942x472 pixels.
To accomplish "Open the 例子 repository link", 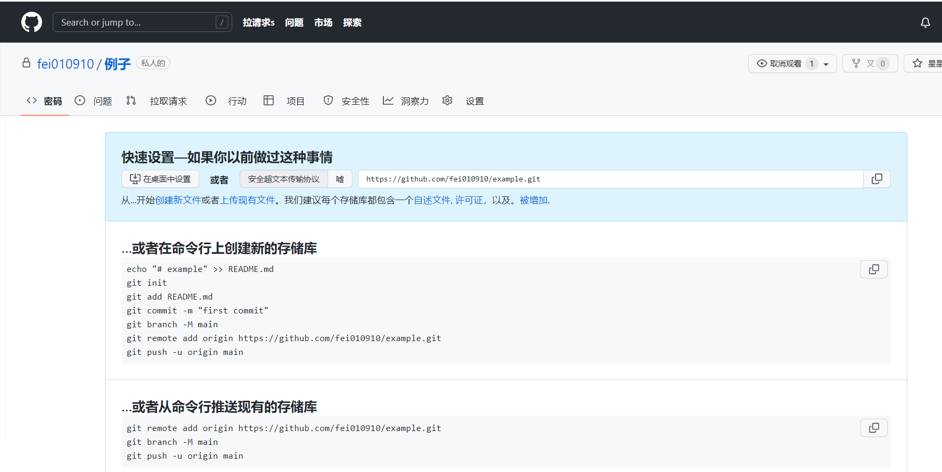I will (x=118, y=64).
